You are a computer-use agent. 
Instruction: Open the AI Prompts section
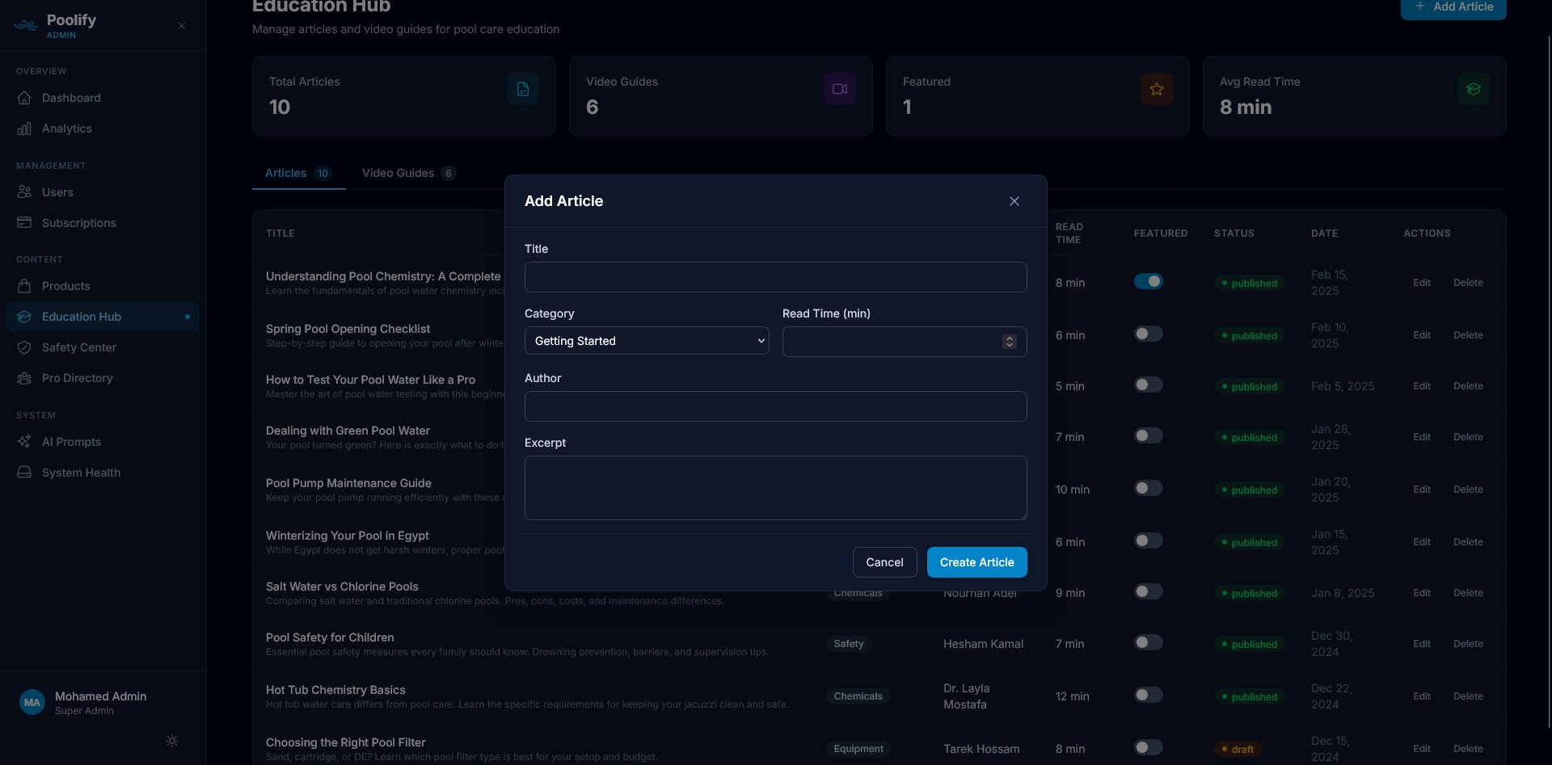click(71, 441)
